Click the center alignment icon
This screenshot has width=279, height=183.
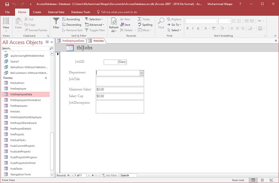pyautogui.click(x=237, y=28)
